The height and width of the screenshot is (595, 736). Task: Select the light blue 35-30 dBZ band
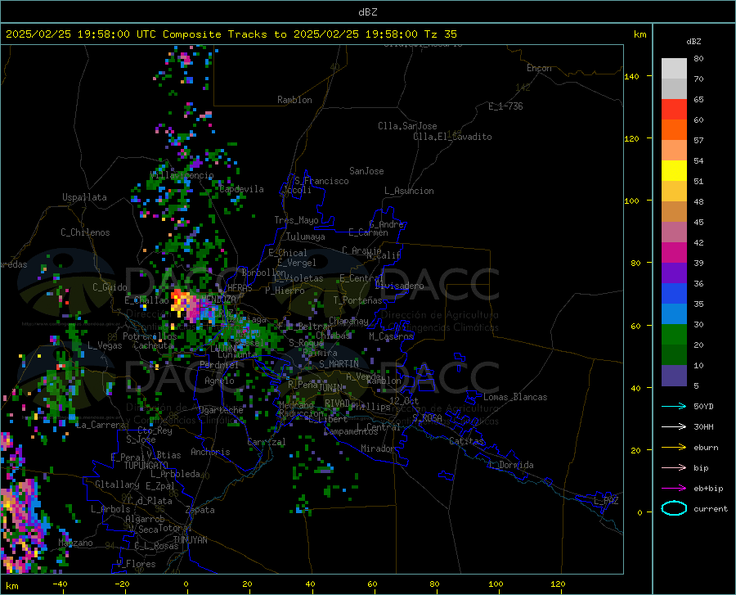point(674,313)
